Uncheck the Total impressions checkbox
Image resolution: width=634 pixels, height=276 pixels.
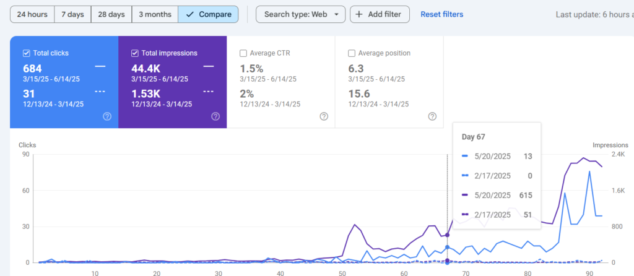135,53
